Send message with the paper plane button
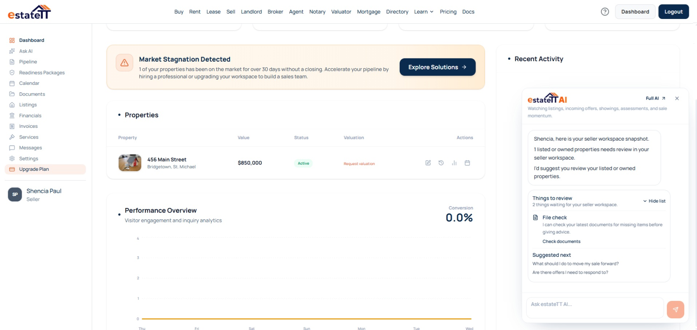The width and height of the screenshot is (697, 330). [675, 309]
